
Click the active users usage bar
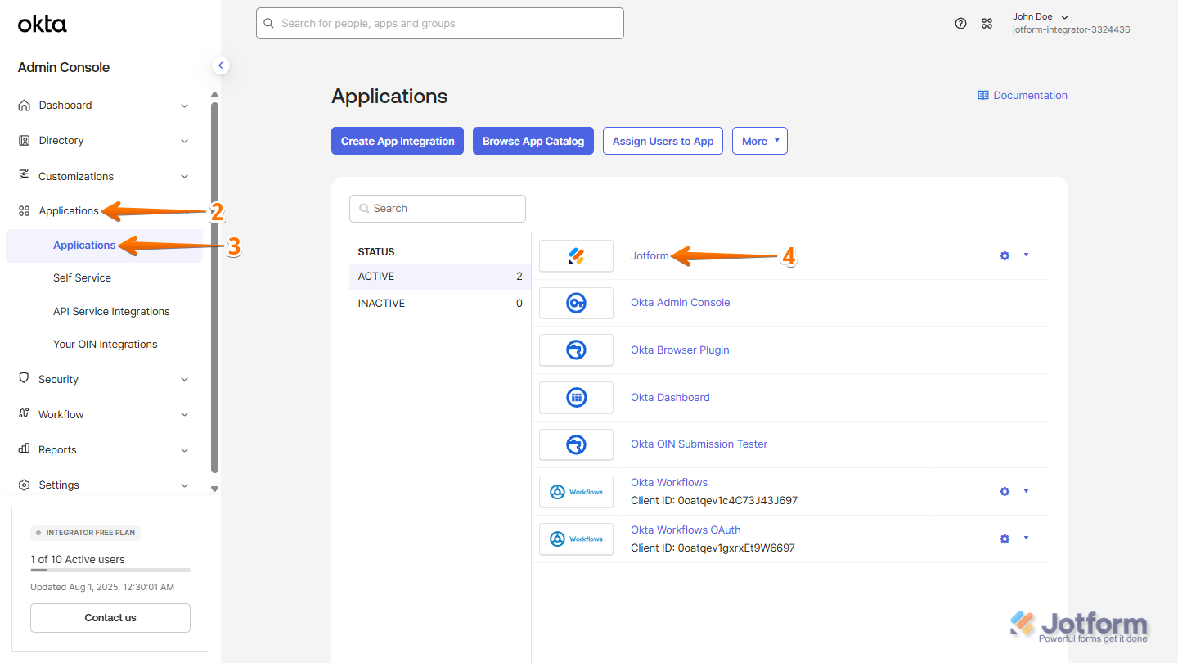click(x=110, y=570)
